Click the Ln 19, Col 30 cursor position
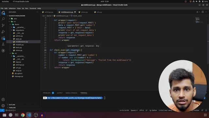 pyautogui.click(x=124, y=110)
